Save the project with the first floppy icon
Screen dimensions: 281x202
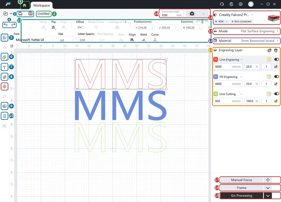(x=21, y=13)
